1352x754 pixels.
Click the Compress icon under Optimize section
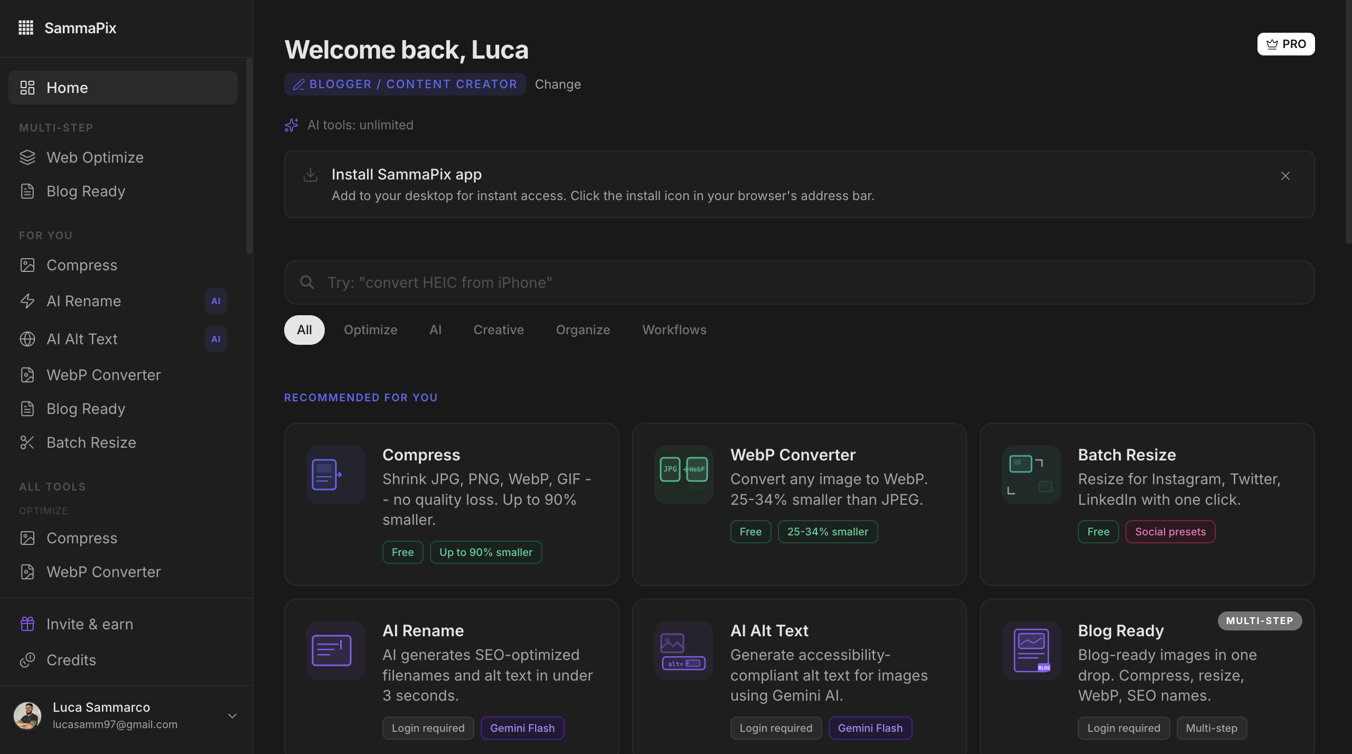(27, 538)
